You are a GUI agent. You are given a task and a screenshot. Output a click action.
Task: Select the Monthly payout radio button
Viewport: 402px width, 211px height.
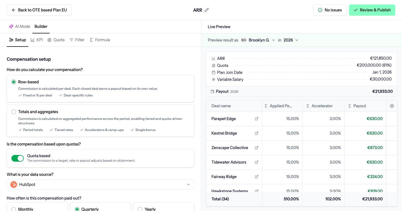14,209
